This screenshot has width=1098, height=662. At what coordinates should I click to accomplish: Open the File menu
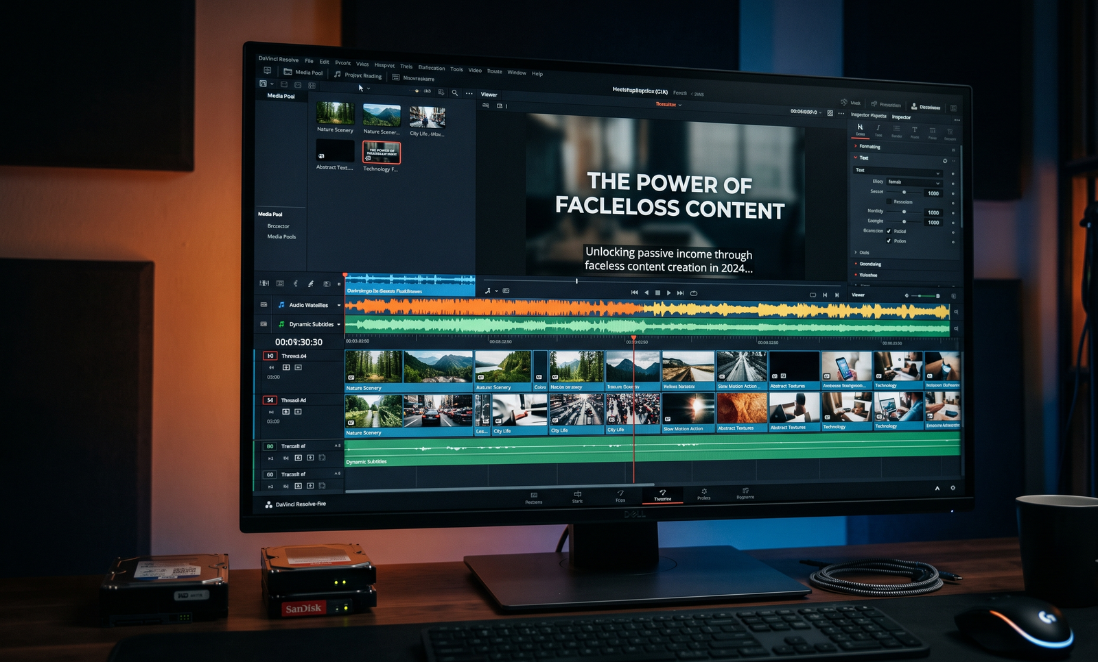(x=309, y=61)
